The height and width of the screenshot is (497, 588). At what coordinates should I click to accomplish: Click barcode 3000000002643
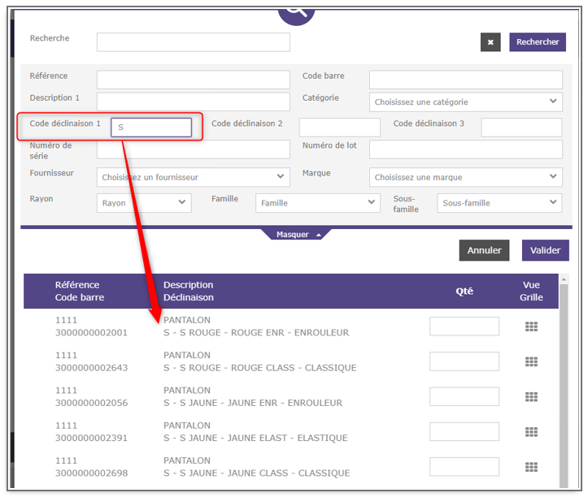pos(92,368)
